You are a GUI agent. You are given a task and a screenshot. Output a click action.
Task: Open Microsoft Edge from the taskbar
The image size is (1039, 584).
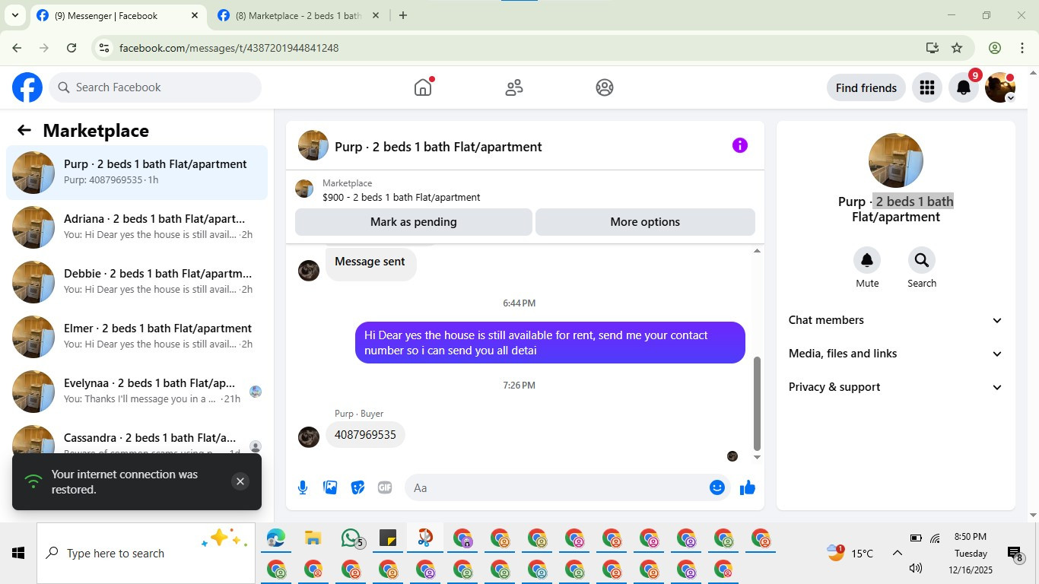coord(275,538)
